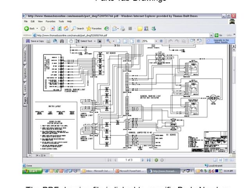Image resolution: width=250 pixels, height=188 pixels.
Task: Expand the Select Text tool dropdown
Action: point(95,41)
